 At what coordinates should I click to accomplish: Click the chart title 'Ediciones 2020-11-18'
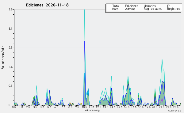click(47, 5)
